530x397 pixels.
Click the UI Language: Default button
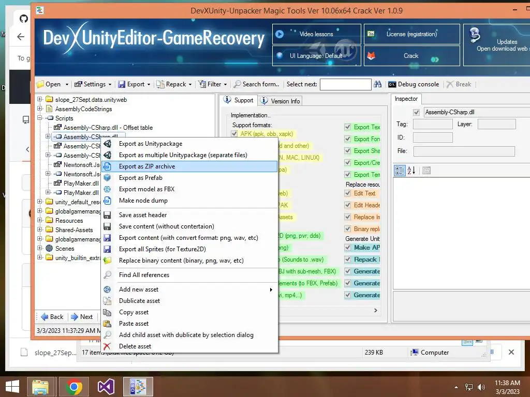[316, 56]
